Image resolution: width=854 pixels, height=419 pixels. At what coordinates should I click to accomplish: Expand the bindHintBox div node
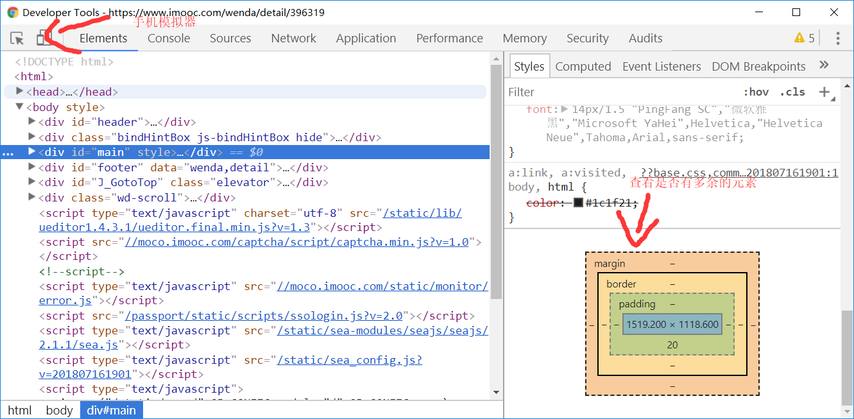(x=32, y=137)
